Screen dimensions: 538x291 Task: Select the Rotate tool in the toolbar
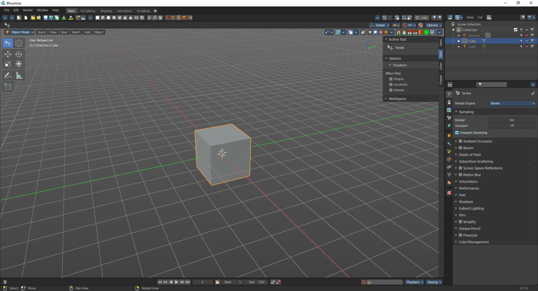pyautogui.click(x=19, y=54)
